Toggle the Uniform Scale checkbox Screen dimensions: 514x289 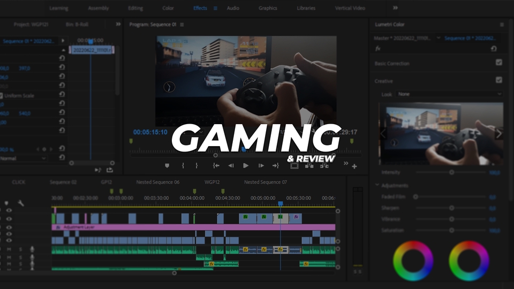tap(1, 96)
